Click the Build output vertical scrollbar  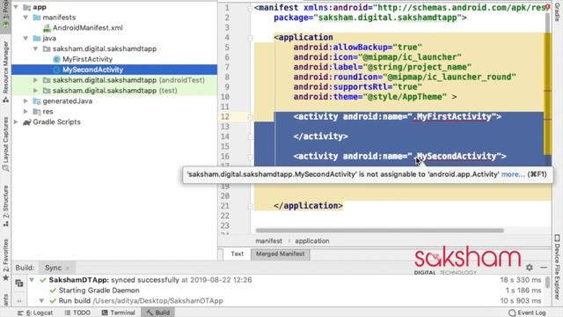(x=547, y=282)
